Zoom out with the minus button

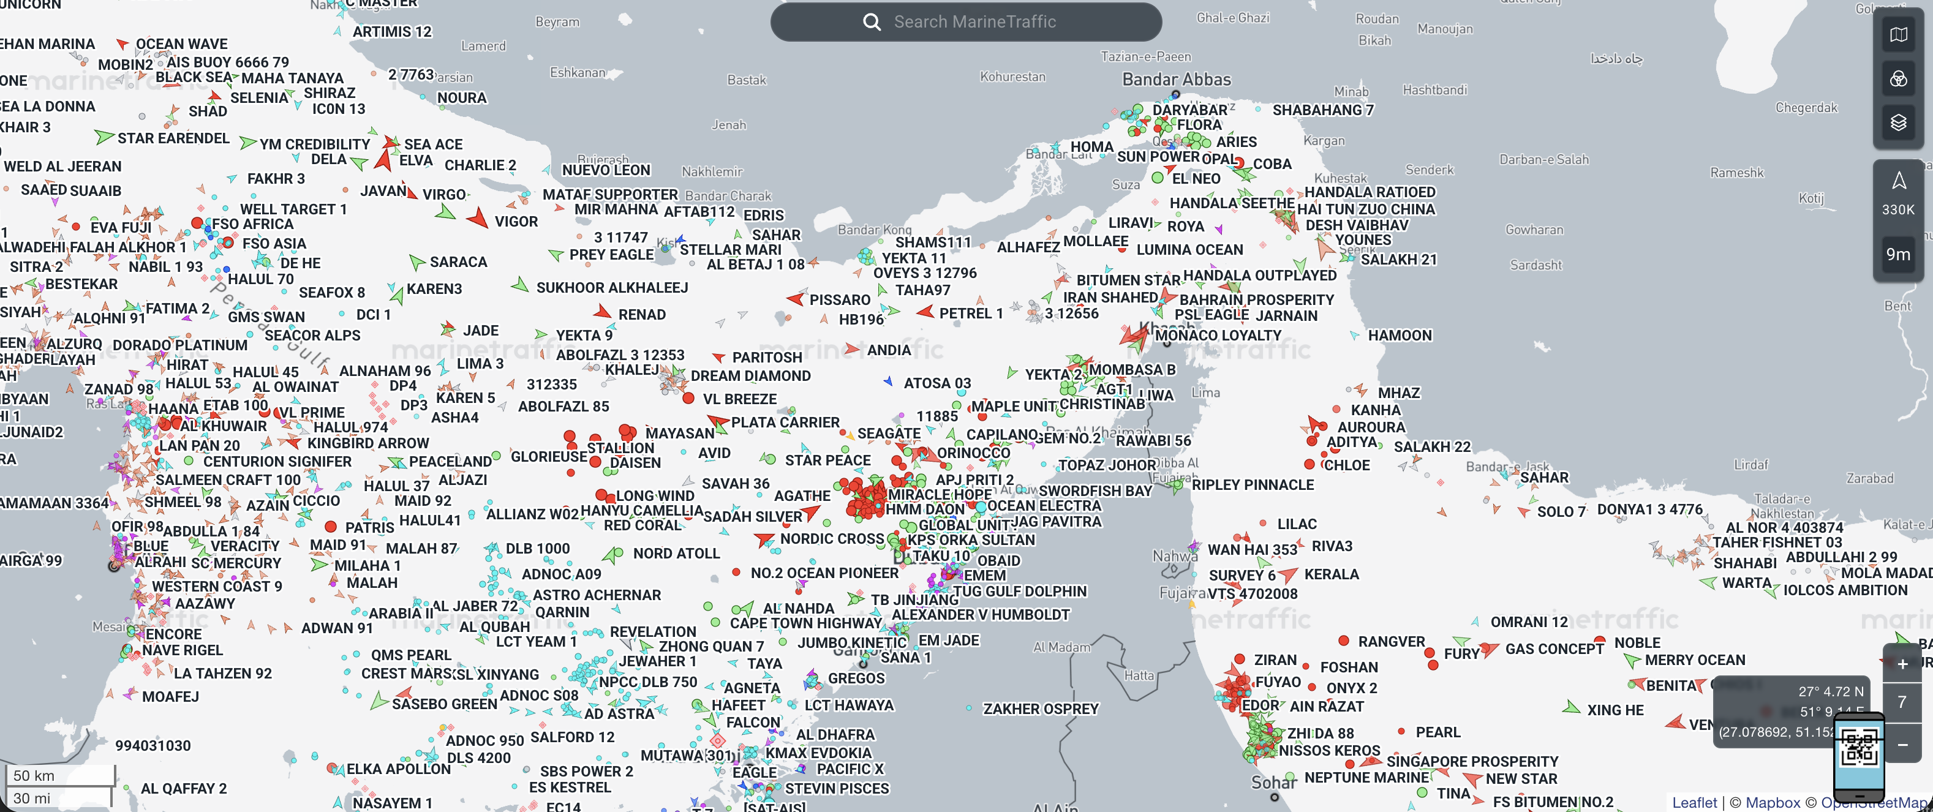1902,745
